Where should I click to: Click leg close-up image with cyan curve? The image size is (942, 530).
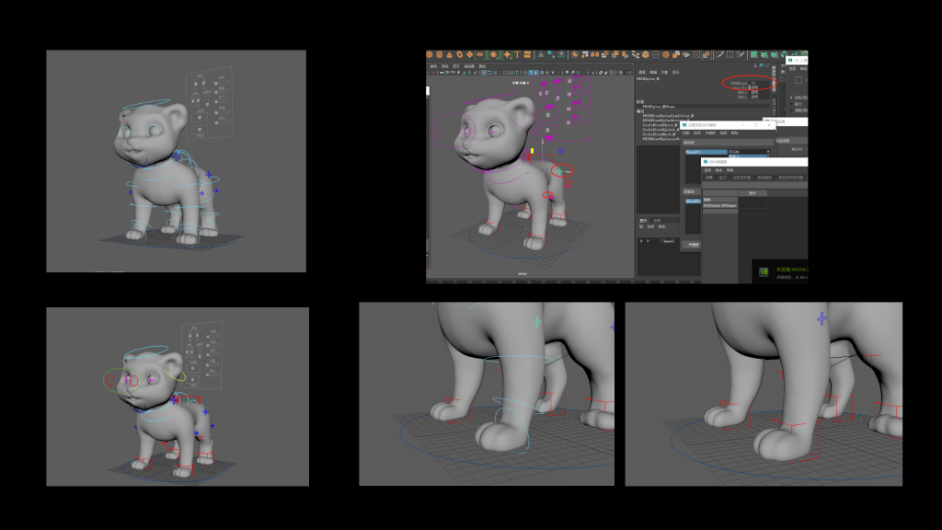[487, 394]
